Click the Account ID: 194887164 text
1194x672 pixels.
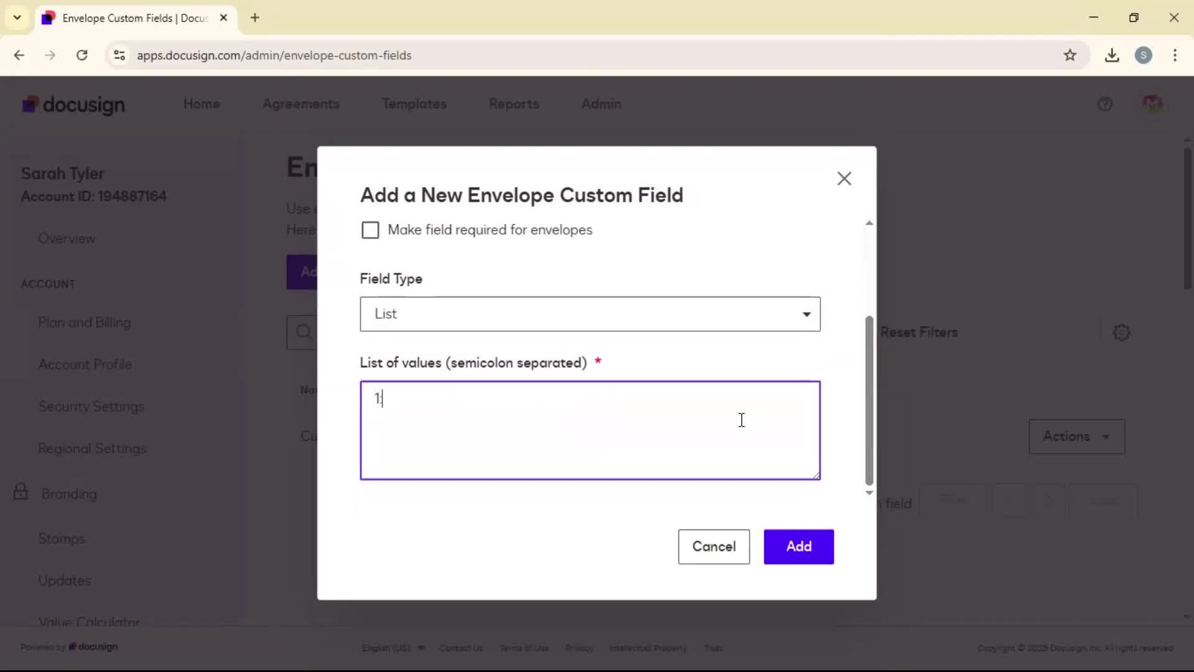pyautogui.click(x=94, y=197)
